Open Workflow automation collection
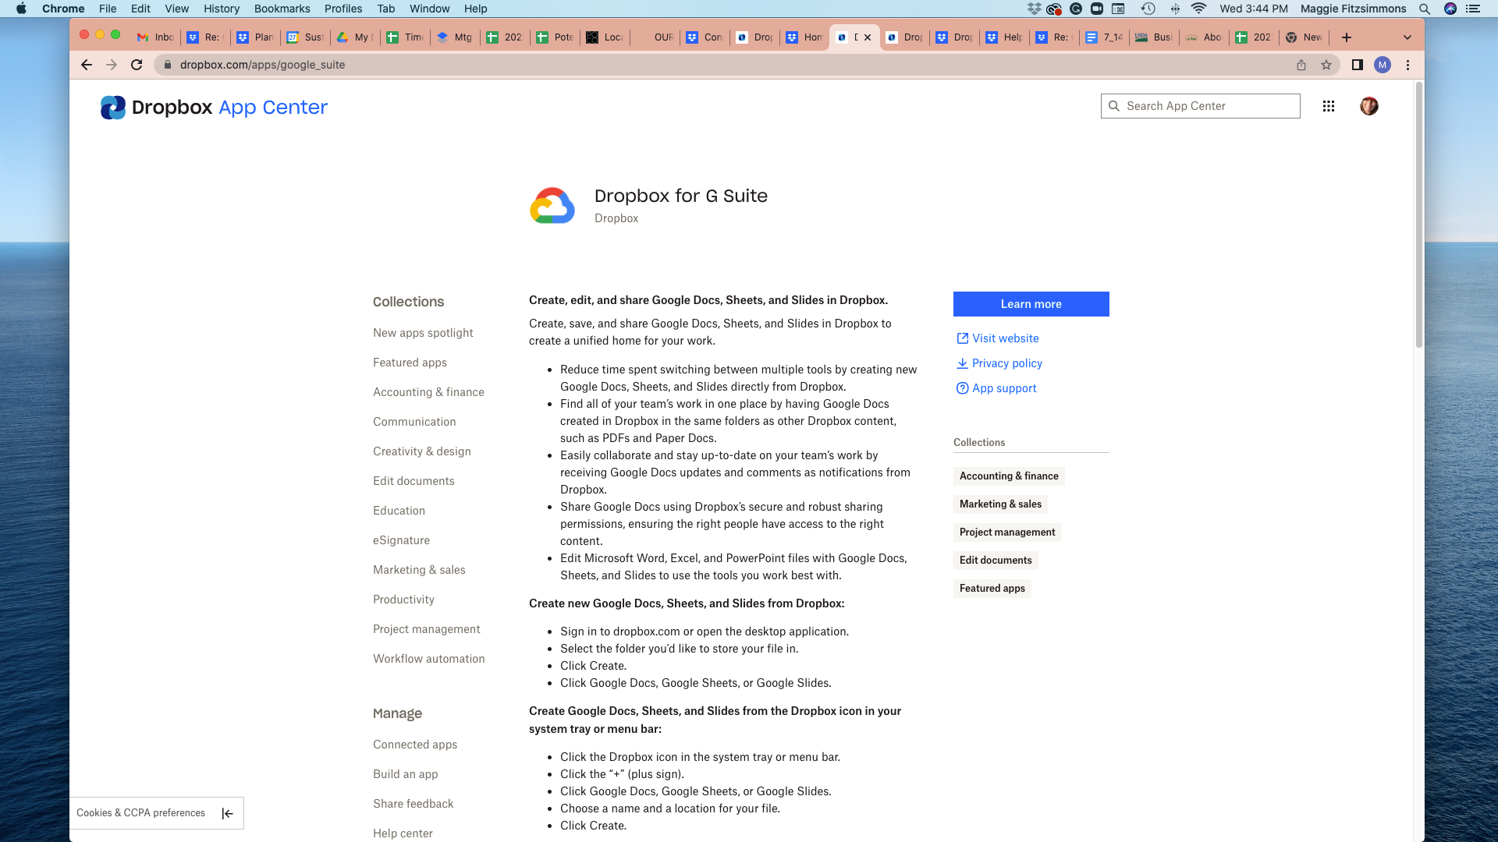Screen dimensions: 1498x842 pyautogui.click(x=428, y=659)
